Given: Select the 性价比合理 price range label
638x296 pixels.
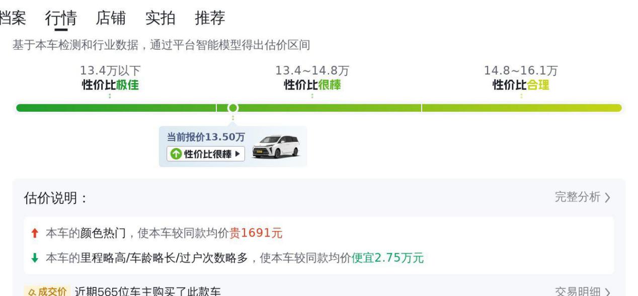Looking at the screenshot, I should tap(521, 85).
